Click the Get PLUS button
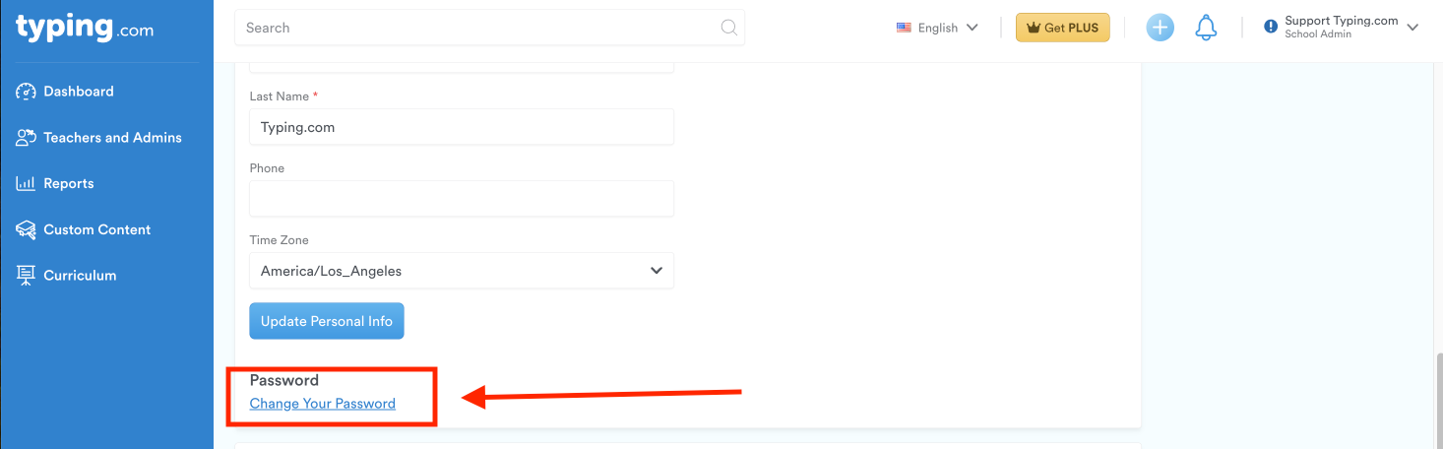The width and height of the screenshot is (1443, 449). (1063, 28)
